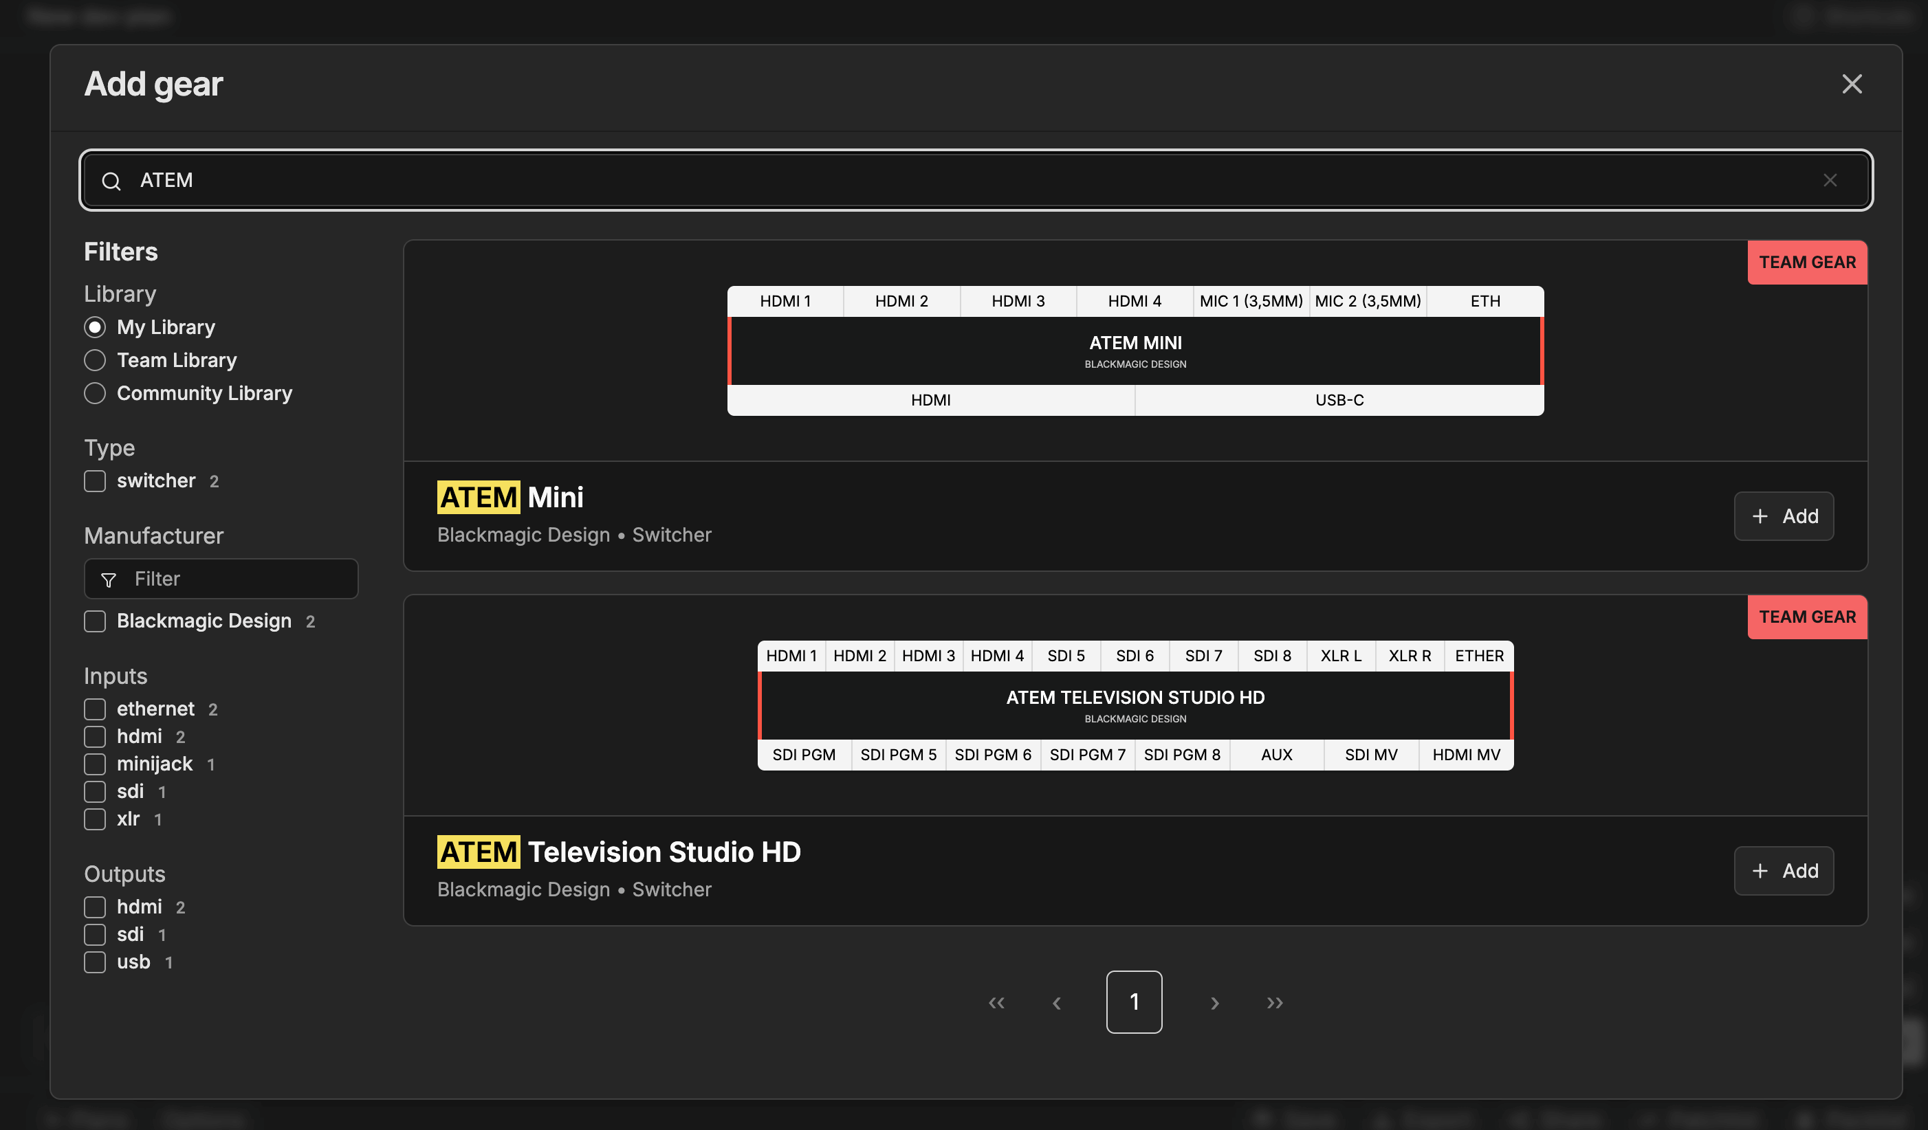Clear the ATEM search text
1928x1130 pixels.
click(1829, 181)
